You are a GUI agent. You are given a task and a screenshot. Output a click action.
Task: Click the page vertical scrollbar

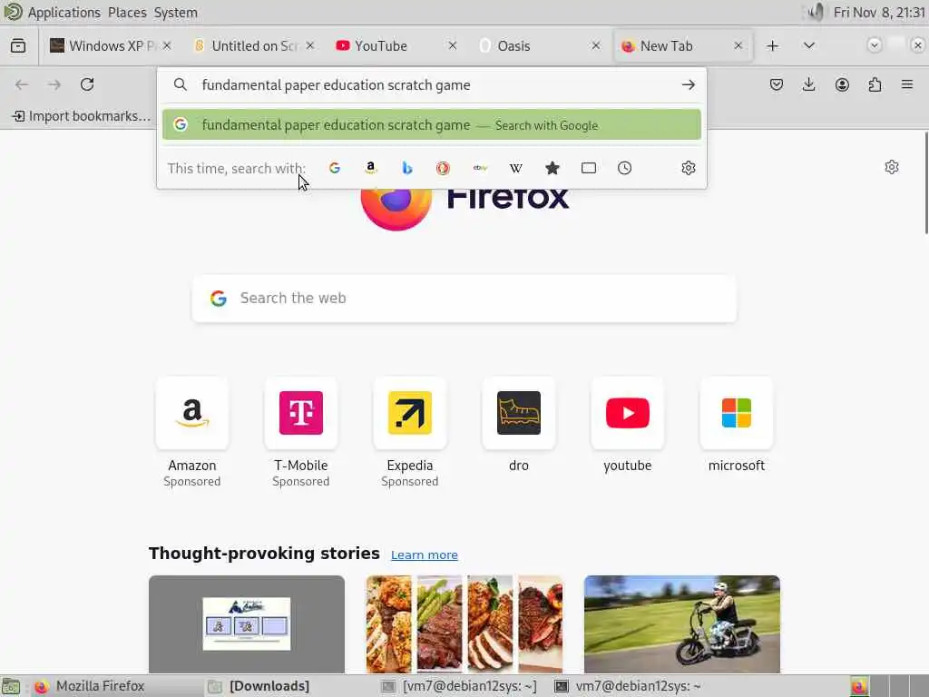(925, 182)
